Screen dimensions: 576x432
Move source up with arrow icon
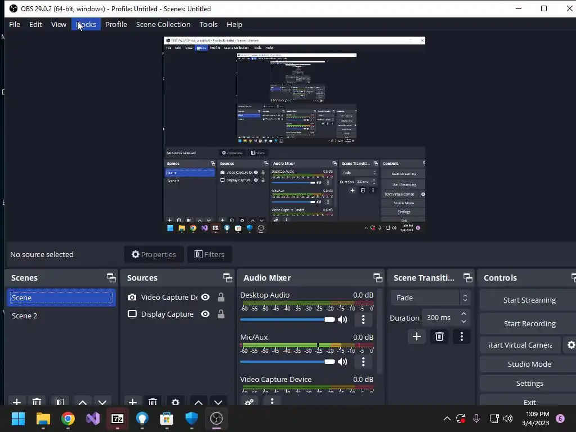click(199, 402)
